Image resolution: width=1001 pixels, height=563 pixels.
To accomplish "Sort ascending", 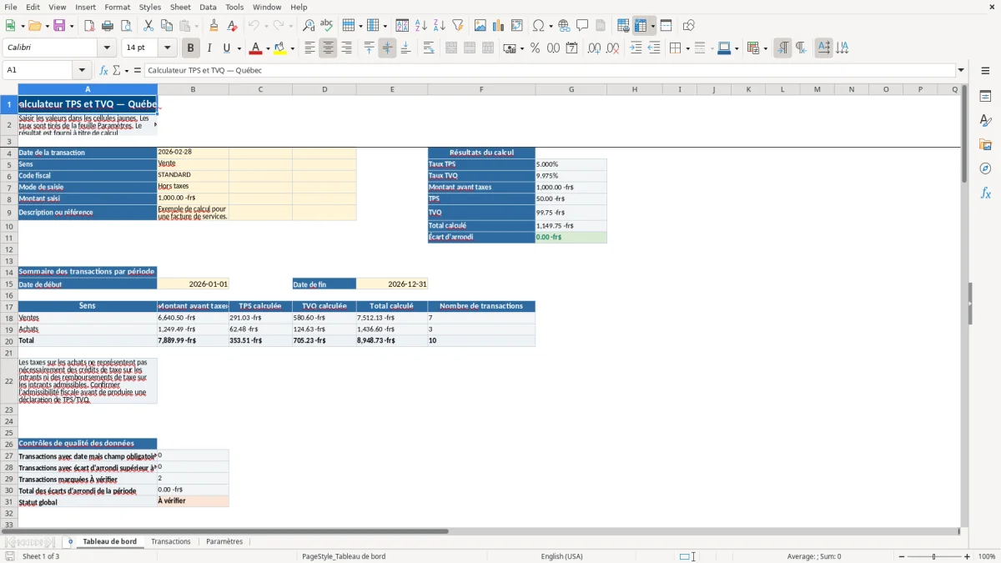I will pos(421,26).
